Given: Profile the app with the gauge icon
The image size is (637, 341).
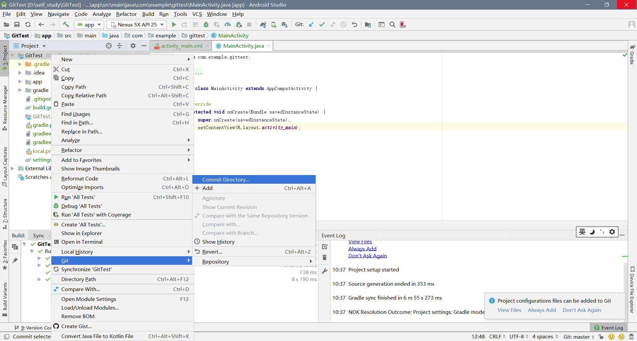Looking at the screenshot, I should coord(228,24).
